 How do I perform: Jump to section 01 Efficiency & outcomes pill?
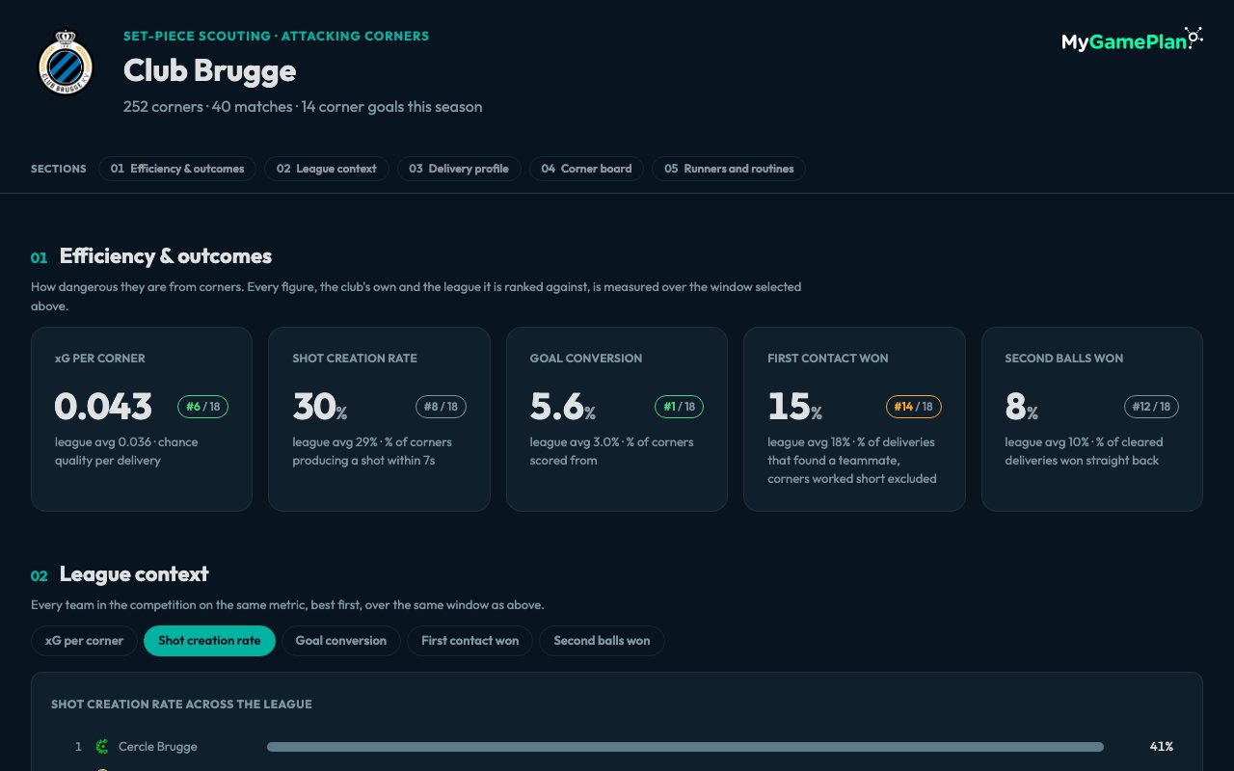pyautogui.click(x=177, y=169)
